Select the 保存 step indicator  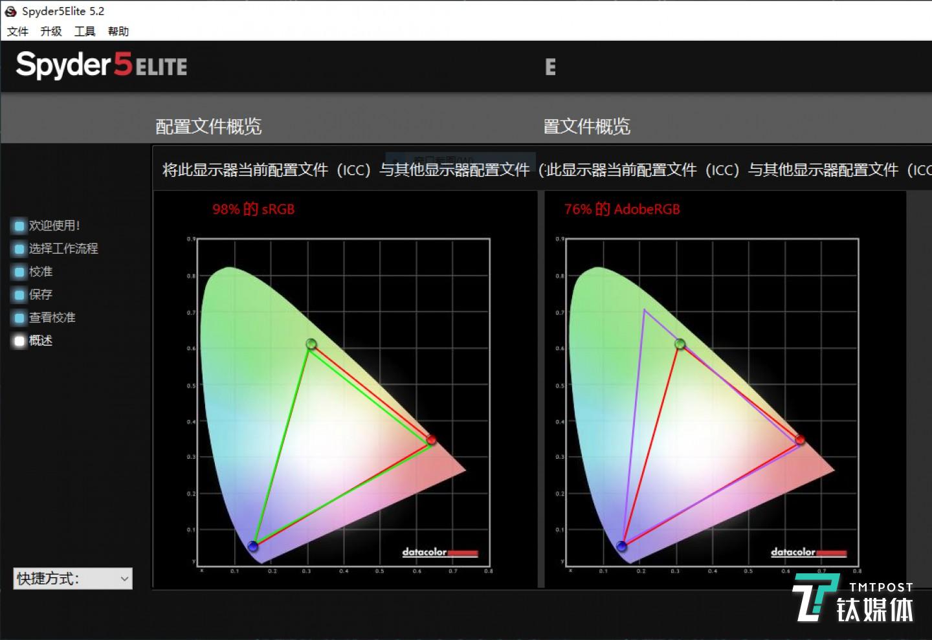point(19,294)
